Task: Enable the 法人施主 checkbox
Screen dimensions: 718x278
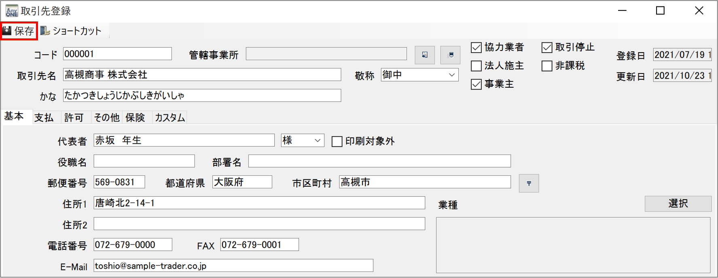Action: coord(476,66)
